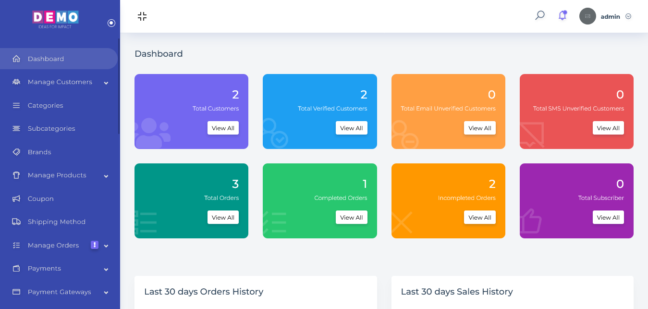Click the Manage Orders alert badge icon

(x=95, y=245)
